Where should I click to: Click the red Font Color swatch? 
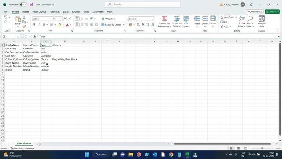click(x=67, y=25)
